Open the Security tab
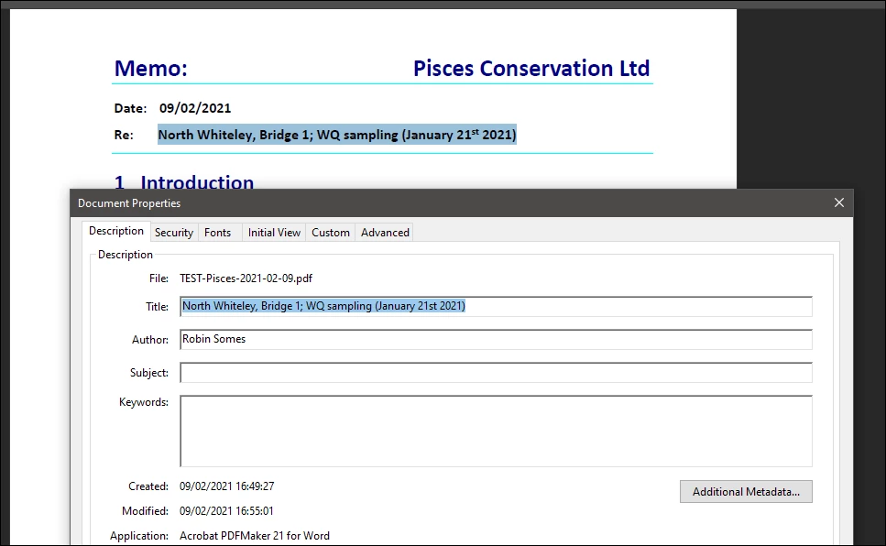 [x=174, y=233]
